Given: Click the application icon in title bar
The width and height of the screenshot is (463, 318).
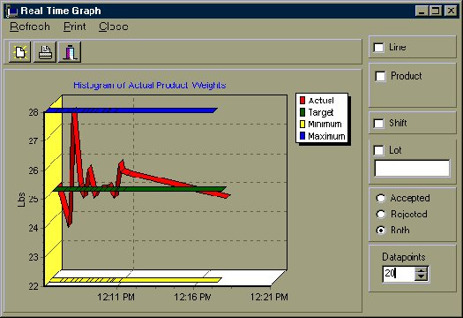Looking at the screenshot, I should (x=12, y=11).
